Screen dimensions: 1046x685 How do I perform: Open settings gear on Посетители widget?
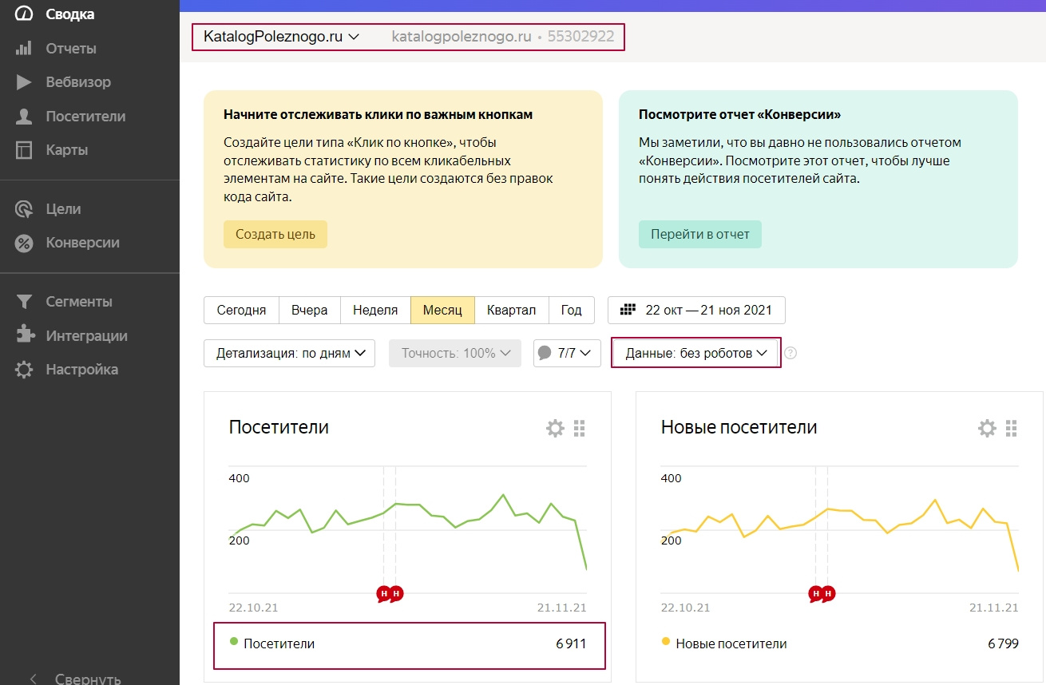point(555,429)
